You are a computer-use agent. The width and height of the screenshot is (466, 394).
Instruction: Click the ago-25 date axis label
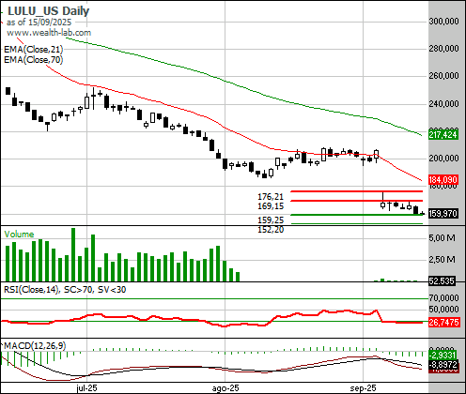click(x=225, y=388)
